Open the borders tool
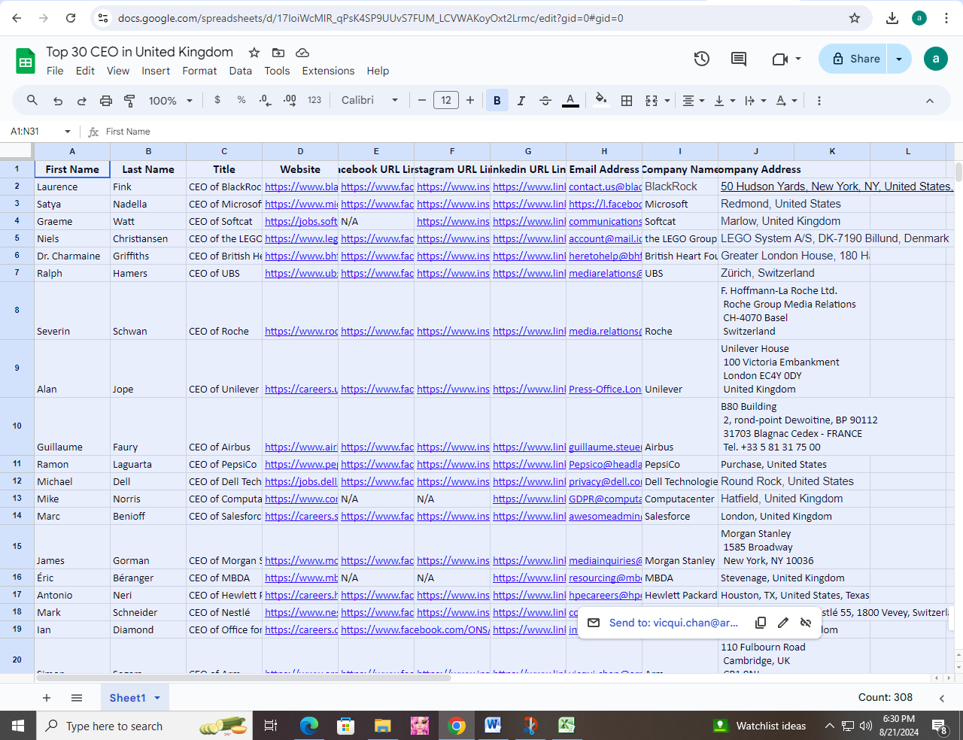Screen dimensions: 963x740 click(x=626, y=100)
